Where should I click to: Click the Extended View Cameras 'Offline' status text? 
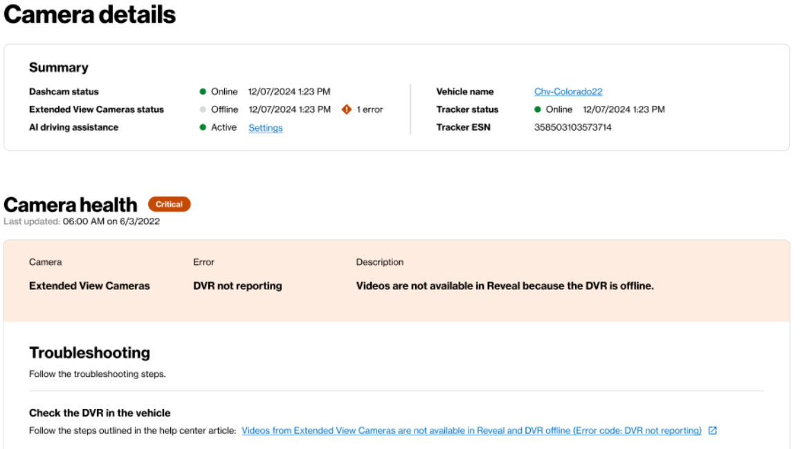[x=224, y=110]
